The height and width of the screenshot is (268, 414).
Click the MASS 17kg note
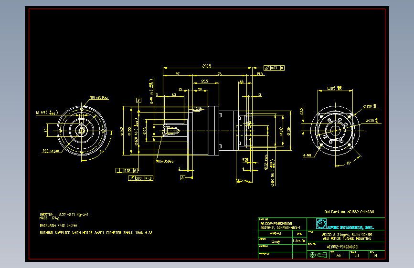click(49, 218)
